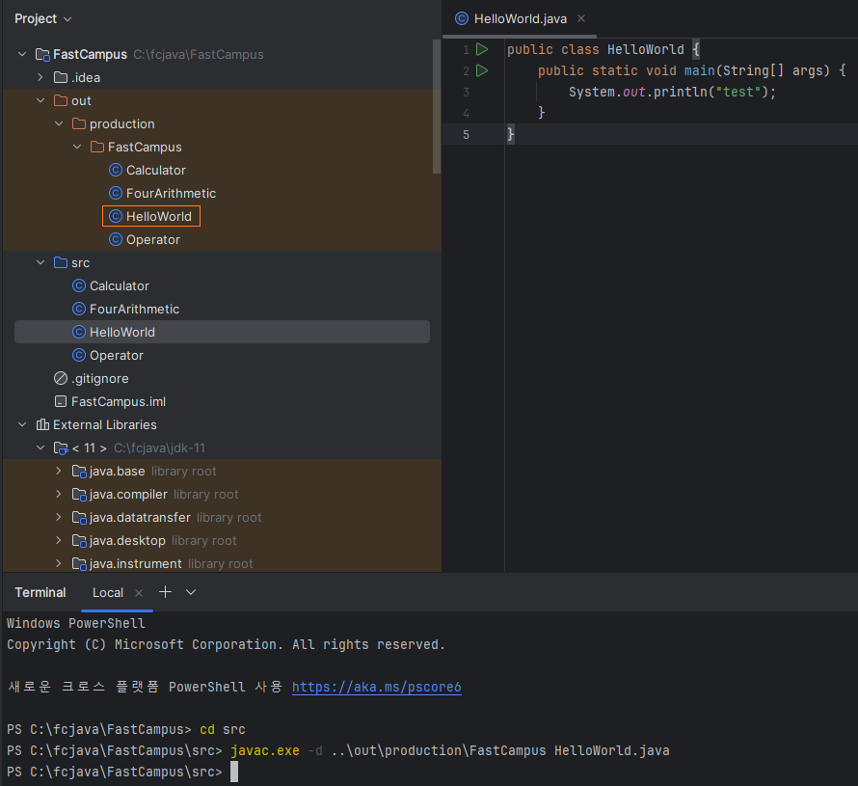Click 'main' method name in editor

[x=699, y=70]
